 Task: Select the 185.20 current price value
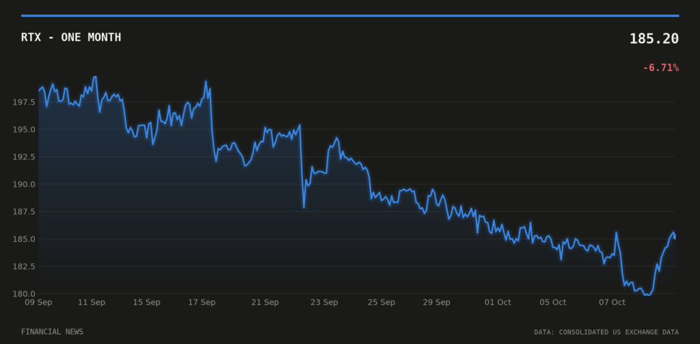coord(654,39)
